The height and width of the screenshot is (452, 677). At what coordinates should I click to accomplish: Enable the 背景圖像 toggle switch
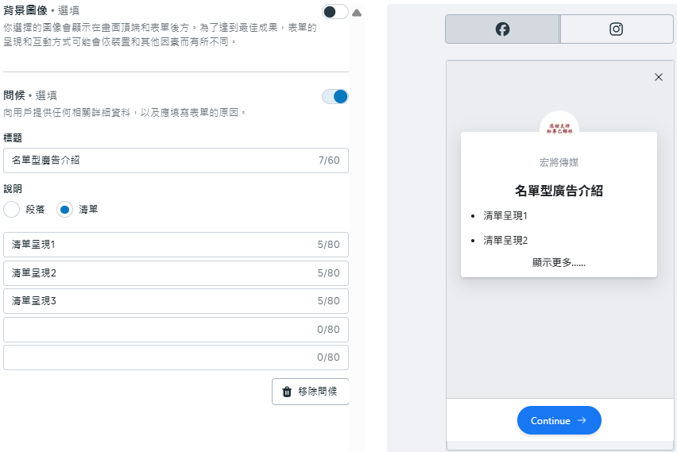pyautogui.click(x=335, y=11)
